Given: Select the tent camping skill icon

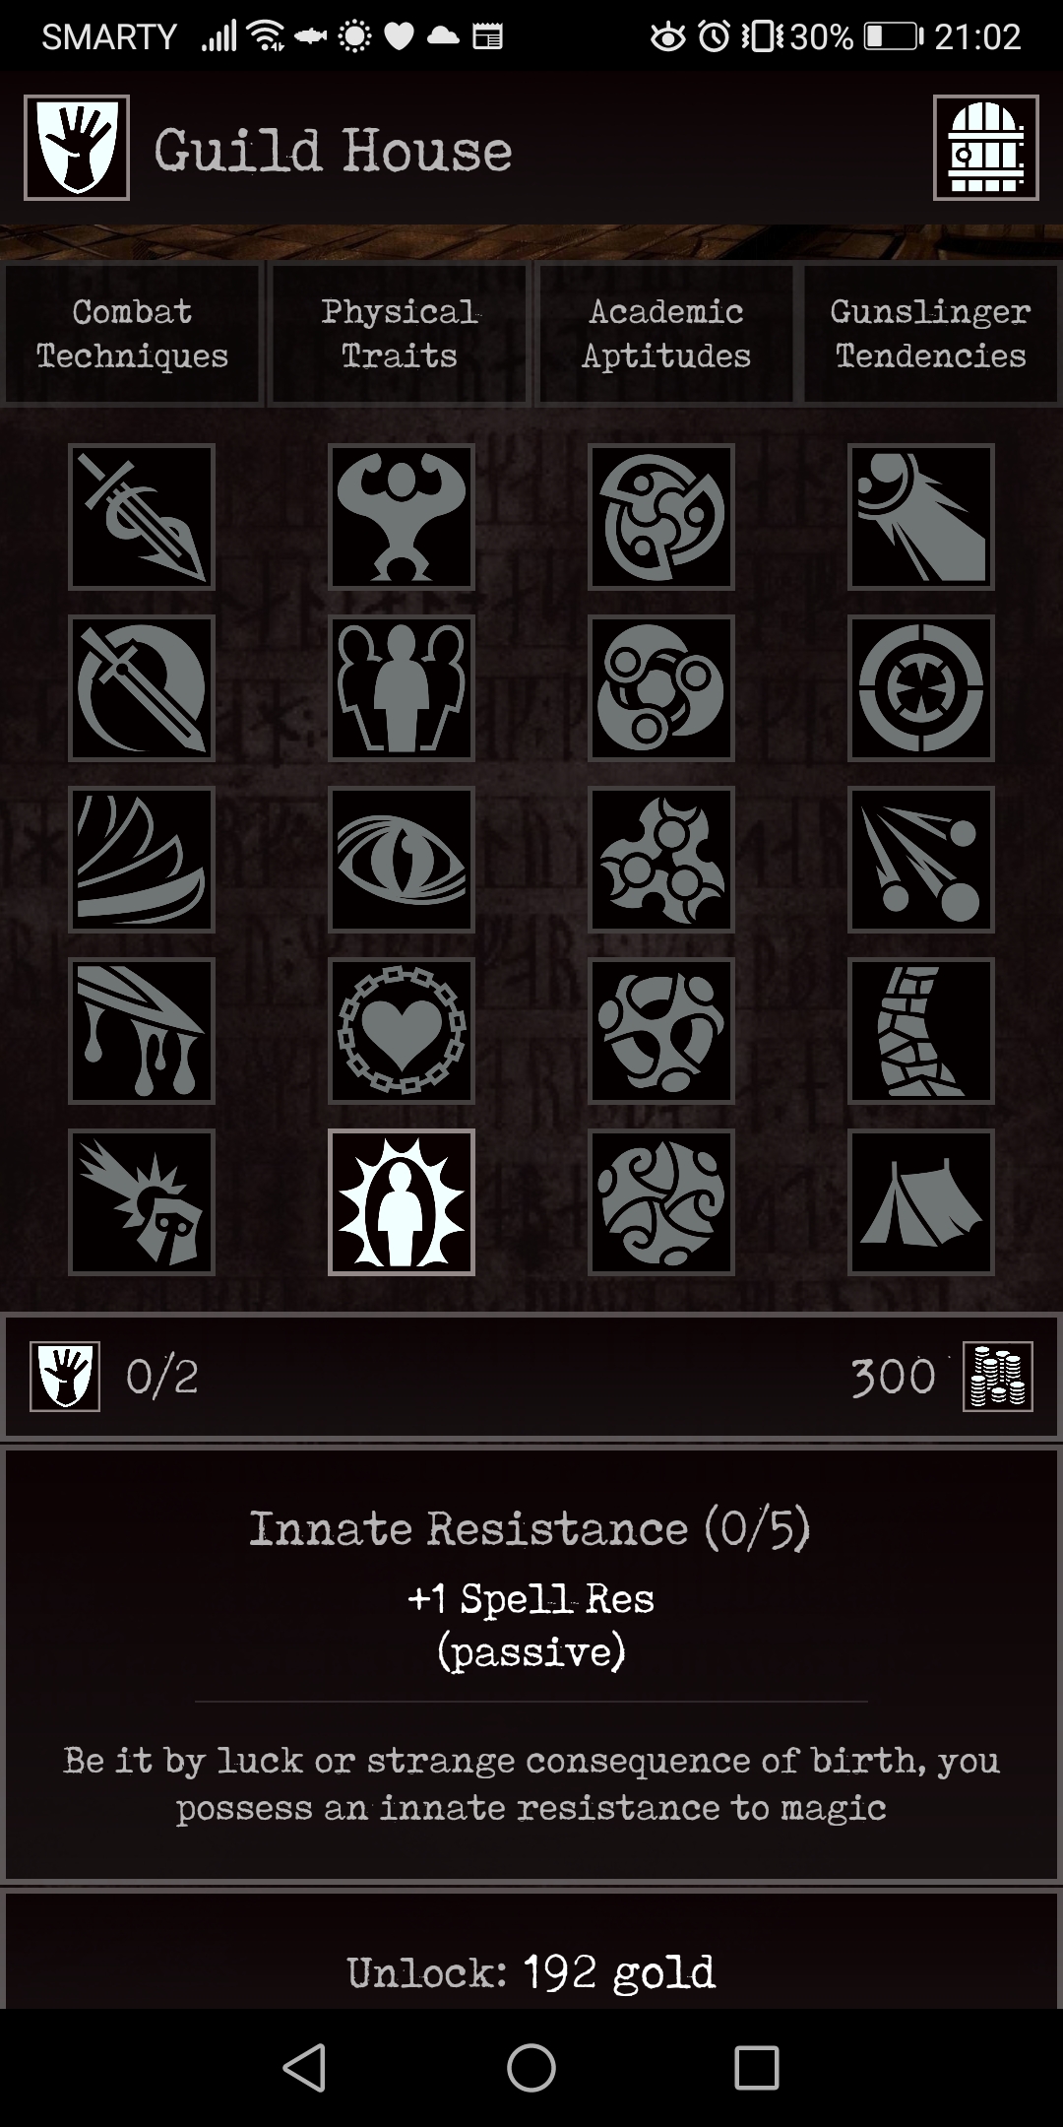Looking at the screenshot, I should coord(921,1202).
